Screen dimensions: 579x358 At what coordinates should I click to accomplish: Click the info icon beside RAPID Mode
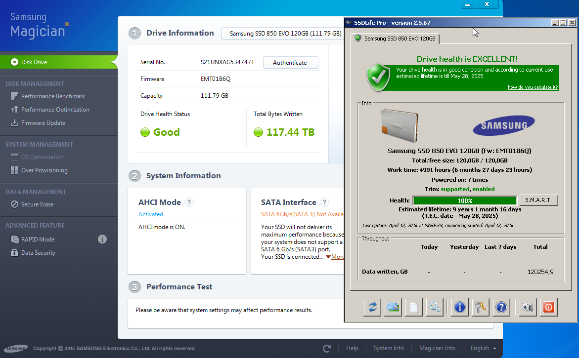[x=102, y=239]
